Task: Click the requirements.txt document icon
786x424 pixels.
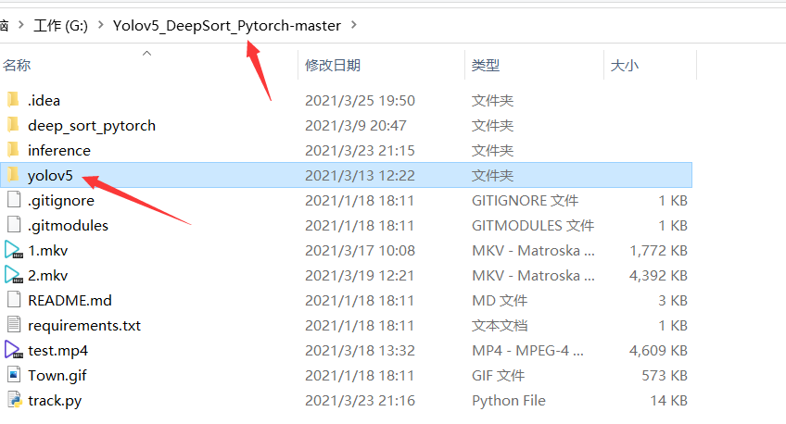Action: pos(14,325)
